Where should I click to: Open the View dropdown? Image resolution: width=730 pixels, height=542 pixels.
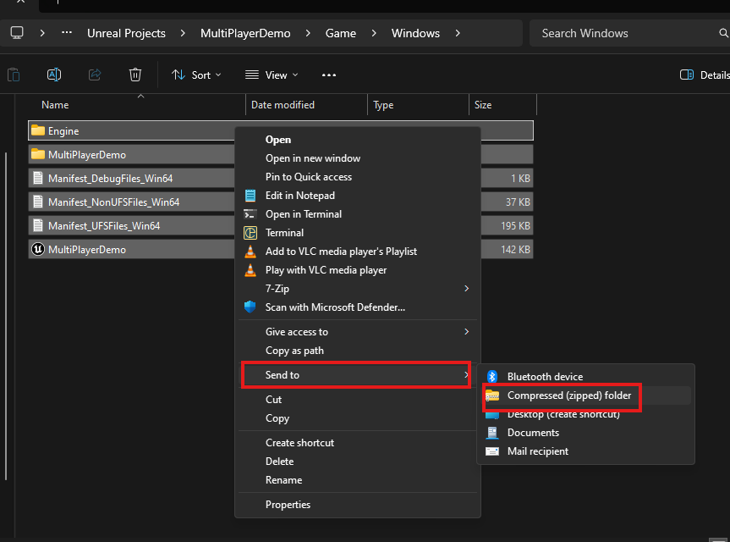[269, 75]
